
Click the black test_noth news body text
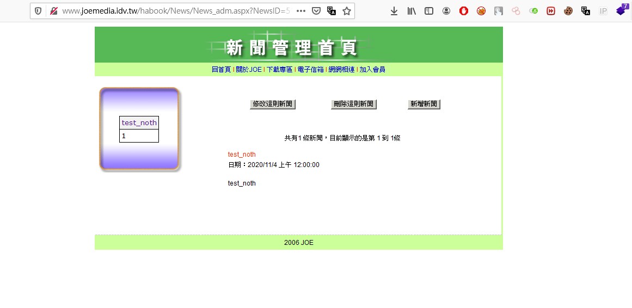point(242,183)
